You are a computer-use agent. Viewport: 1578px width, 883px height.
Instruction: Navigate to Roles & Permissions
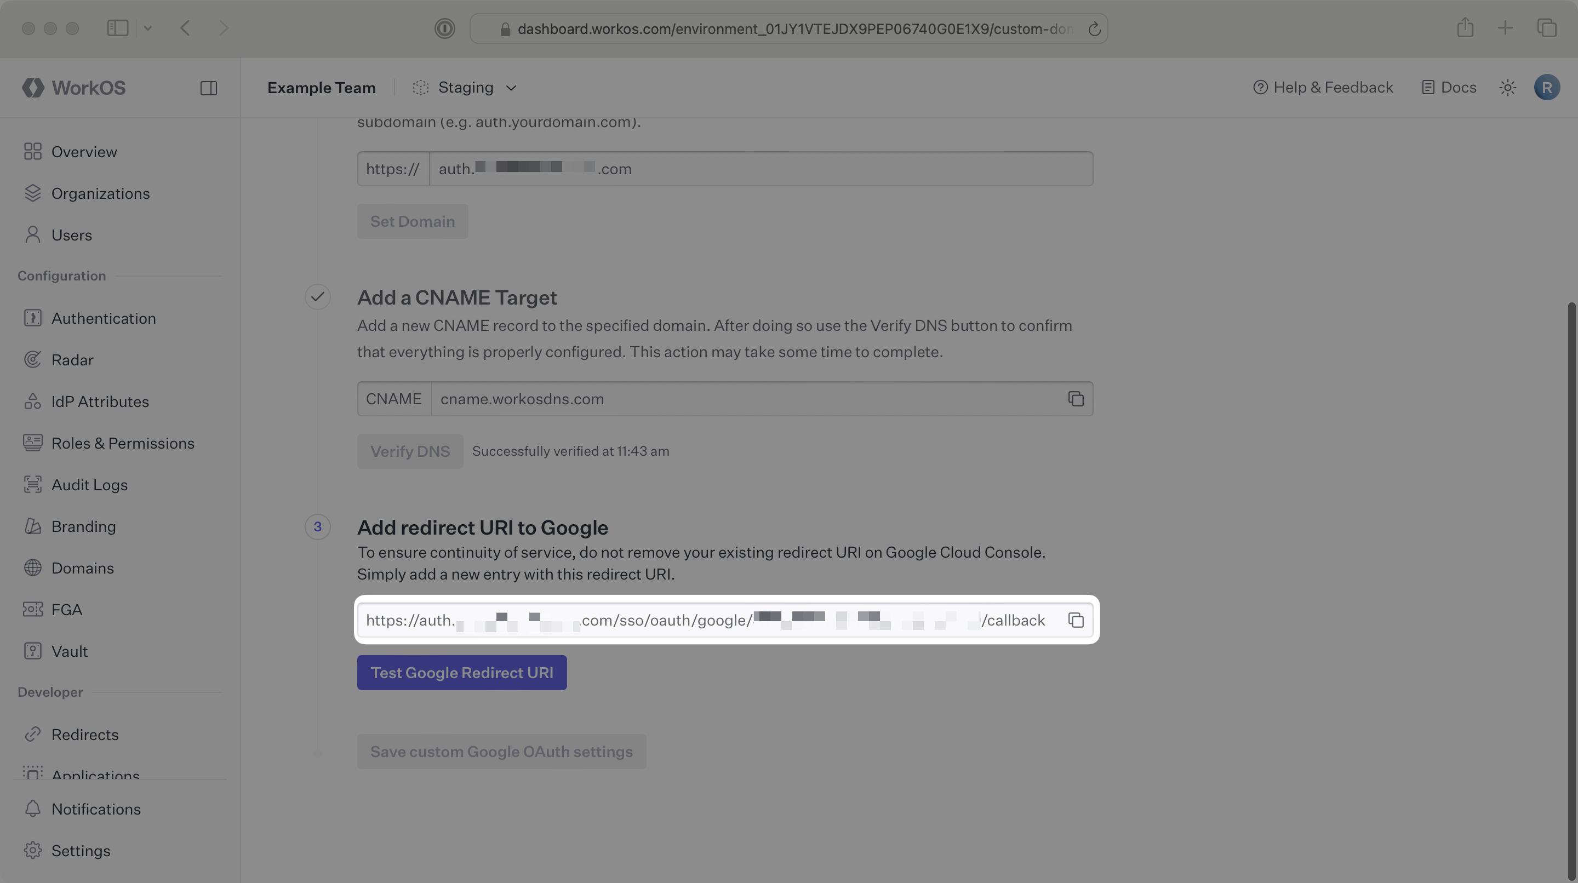click(123, 443)
